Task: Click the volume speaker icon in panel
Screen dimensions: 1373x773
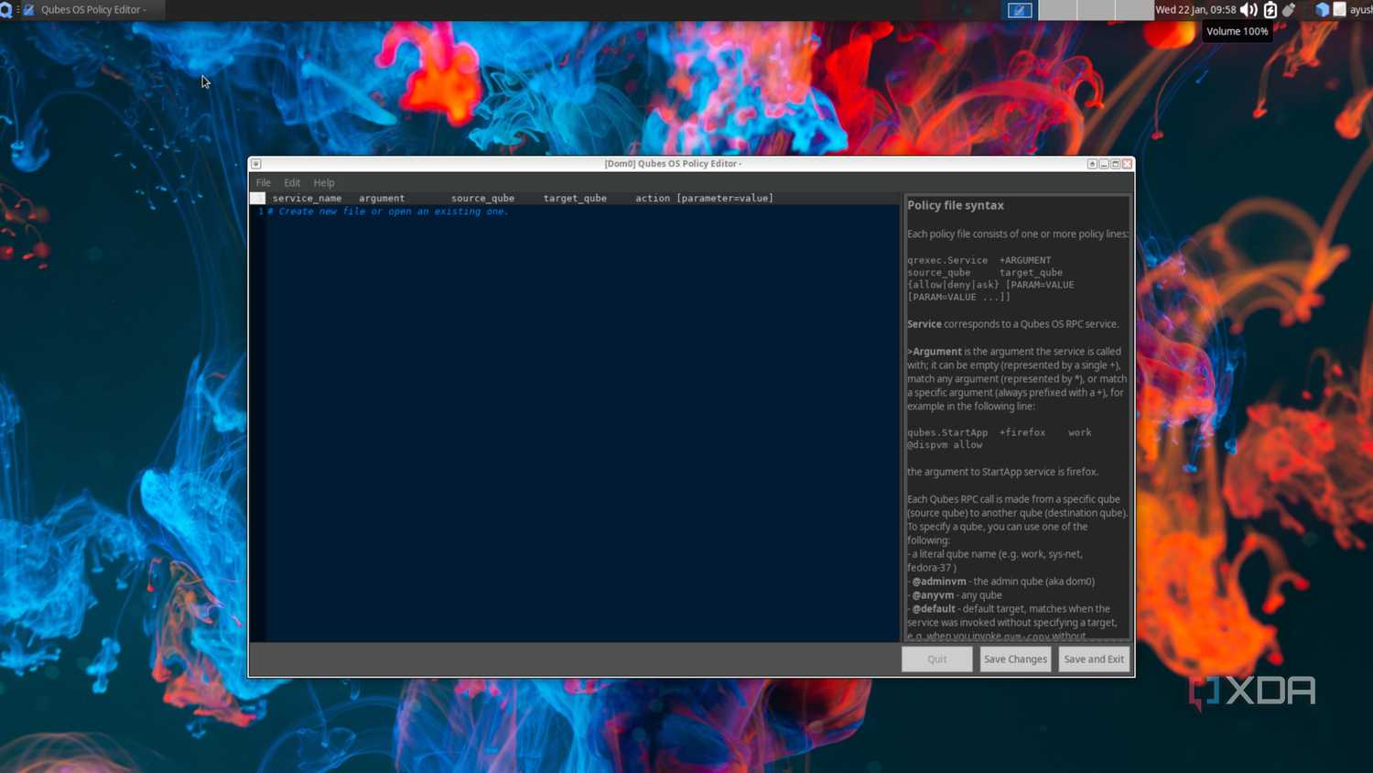Action: point(1249,10)
